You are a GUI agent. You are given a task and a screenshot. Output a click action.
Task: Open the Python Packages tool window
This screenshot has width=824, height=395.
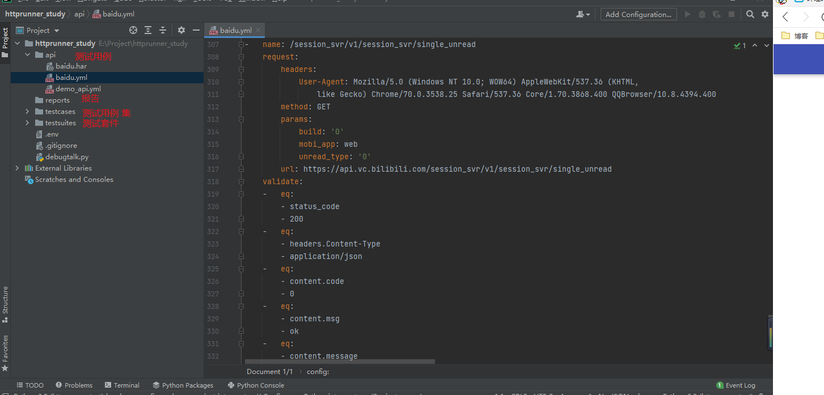pos(183,385)
